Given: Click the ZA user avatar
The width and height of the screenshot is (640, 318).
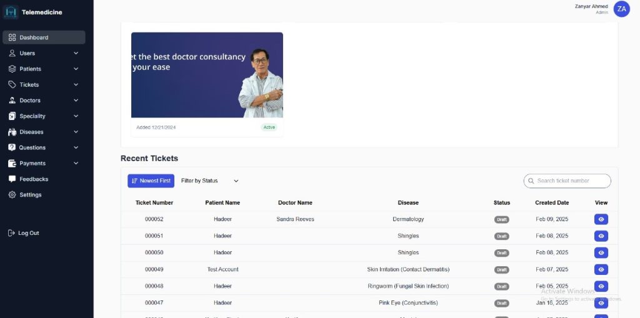Looking at the screenshot, I should coord(621,9).
